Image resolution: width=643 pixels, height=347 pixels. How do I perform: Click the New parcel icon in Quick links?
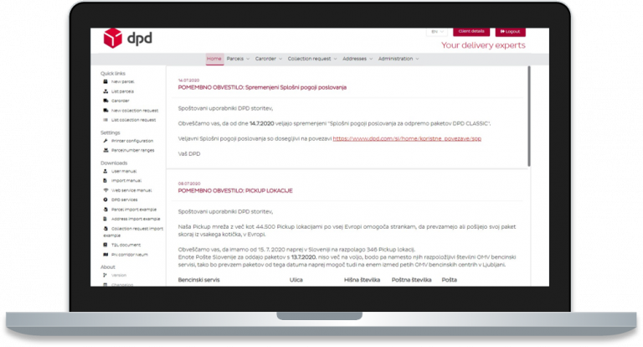(x=105, y=81)
